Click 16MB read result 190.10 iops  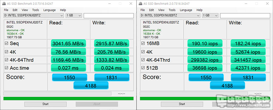tap(205, 44)
